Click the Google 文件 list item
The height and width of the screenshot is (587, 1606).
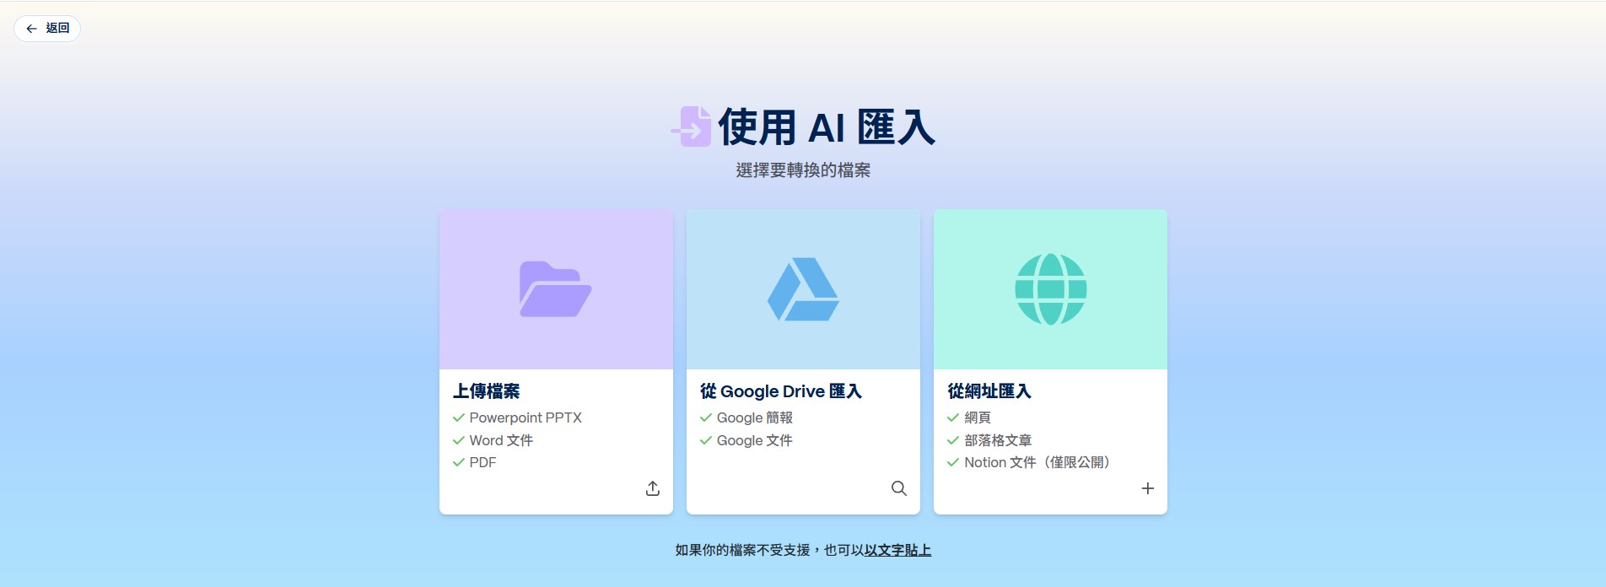click(x=754, y=440)
